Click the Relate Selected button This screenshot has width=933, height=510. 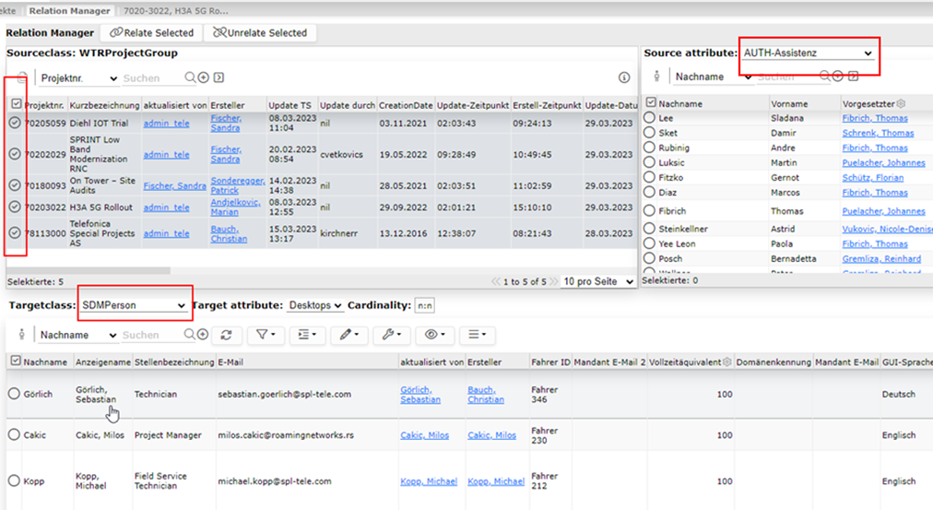coord(152,32)
